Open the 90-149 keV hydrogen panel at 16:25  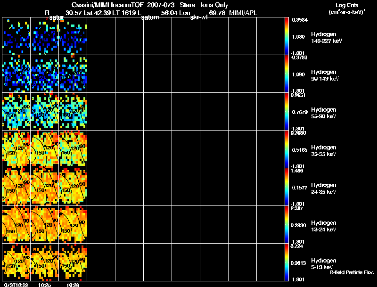(x=44, y=74)
